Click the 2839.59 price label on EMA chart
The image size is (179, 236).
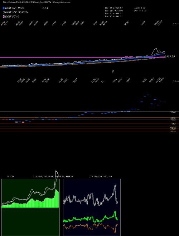(170, 56)
